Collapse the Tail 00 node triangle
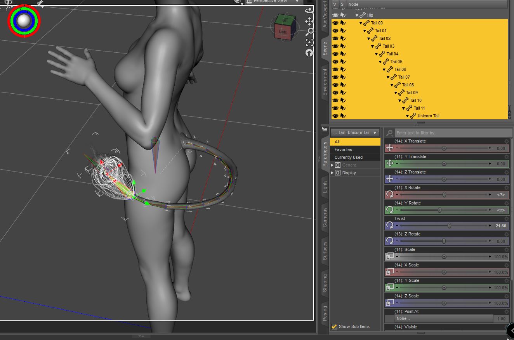The image size is (514, 340). [361, 23]
